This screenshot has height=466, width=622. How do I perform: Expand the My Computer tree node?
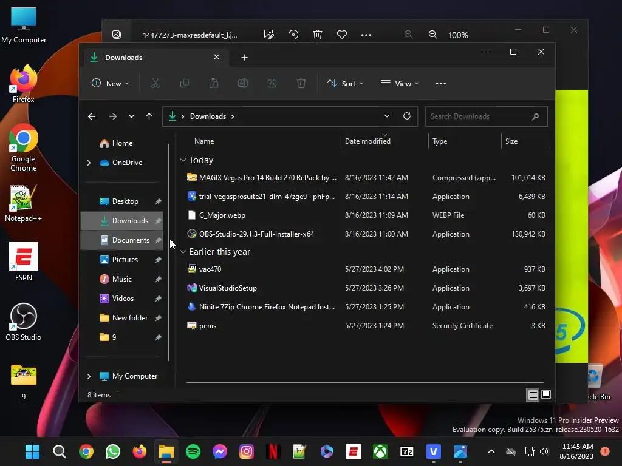coord(89,376)
